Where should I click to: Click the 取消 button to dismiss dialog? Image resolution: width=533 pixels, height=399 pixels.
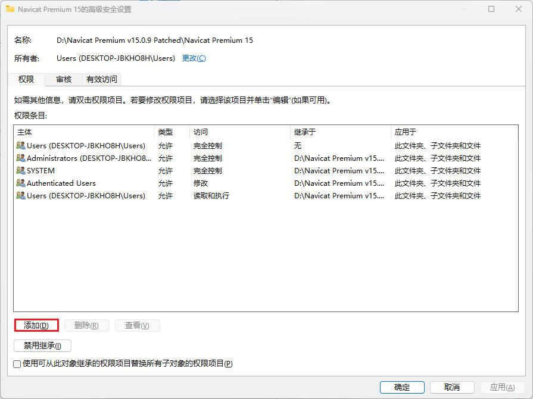click(x=451, y=387)
